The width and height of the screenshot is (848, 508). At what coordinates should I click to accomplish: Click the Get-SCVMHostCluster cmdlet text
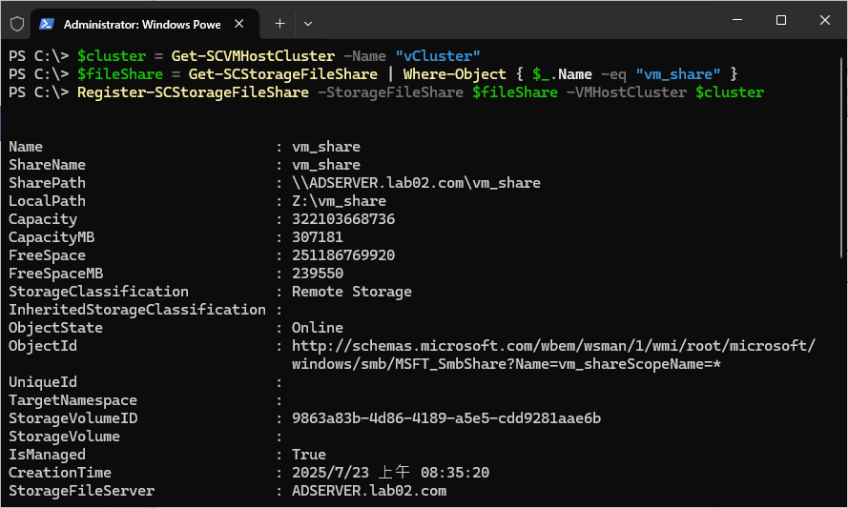coord(253,56)
